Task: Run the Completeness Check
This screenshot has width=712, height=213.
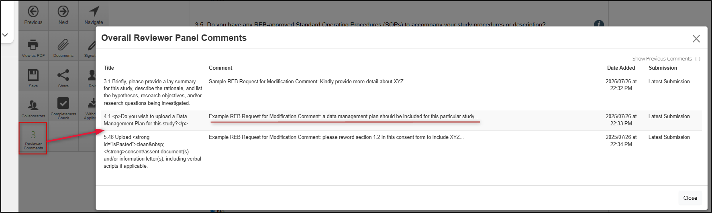Action: (63, 104)
